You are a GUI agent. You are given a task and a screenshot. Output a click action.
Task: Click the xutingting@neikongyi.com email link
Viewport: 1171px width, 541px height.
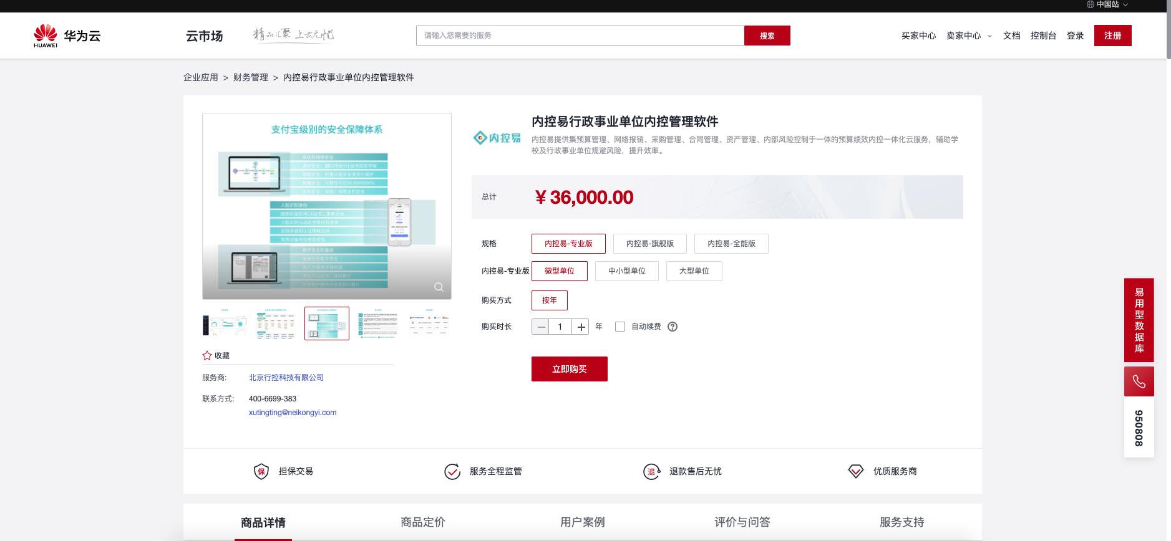[x=293, y=413]
